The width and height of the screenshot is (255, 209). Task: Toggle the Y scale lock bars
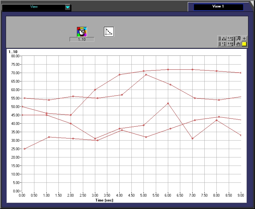tap(219, 44)
